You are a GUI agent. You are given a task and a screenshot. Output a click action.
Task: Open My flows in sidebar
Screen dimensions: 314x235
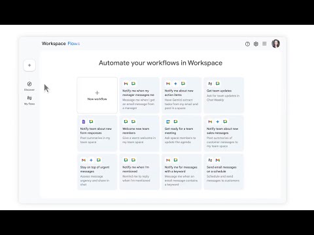point(29,101)
